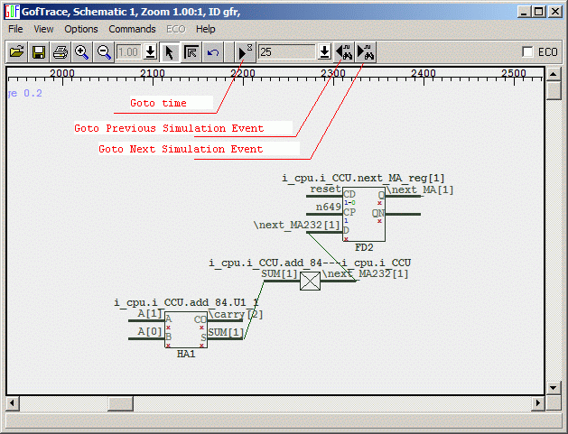Click the blue undo arrow icon

pyautogui.click(x=213, y=52)
